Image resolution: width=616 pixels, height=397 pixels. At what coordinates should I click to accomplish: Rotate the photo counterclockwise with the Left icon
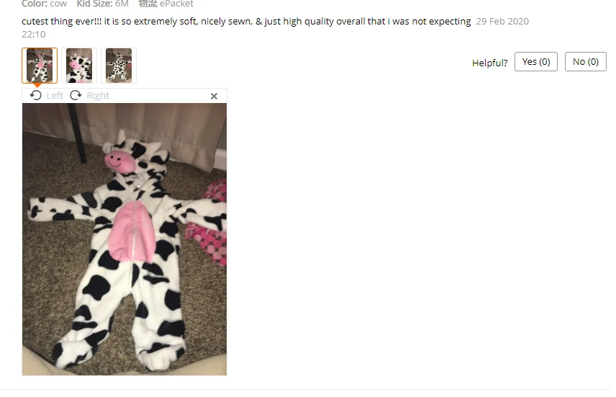point(36,95)
